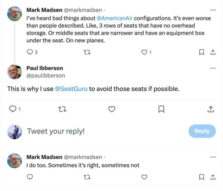Share Mark Madsen's first tweet

coord(213,52)
